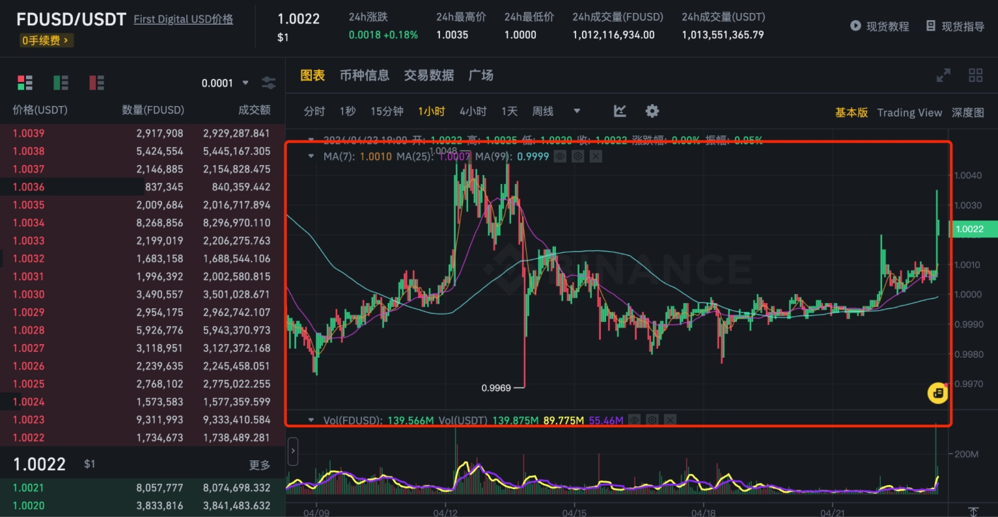Switch to the 币种信息 tab
The width and height of the screenshot is (998, 517).
click(364, 75)
